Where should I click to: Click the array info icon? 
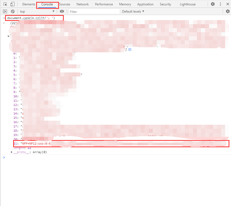coord(130,50)
